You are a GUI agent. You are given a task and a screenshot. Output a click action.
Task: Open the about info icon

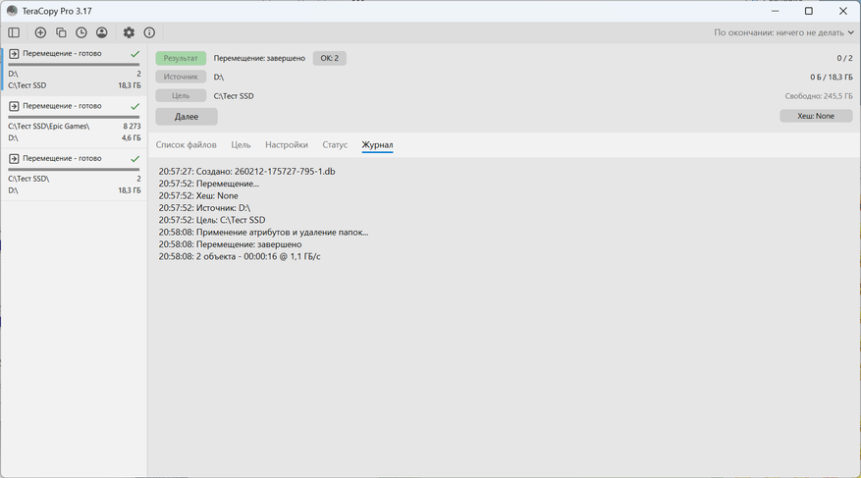click(149, 32)
